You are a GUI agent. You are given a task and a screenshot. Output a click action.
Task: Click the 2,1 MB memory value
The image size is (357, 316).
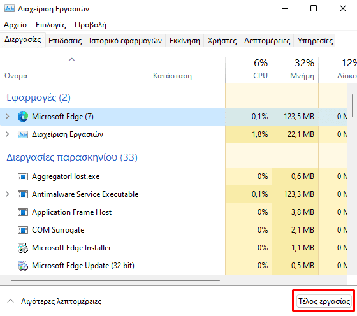click(x=303, y=230)
